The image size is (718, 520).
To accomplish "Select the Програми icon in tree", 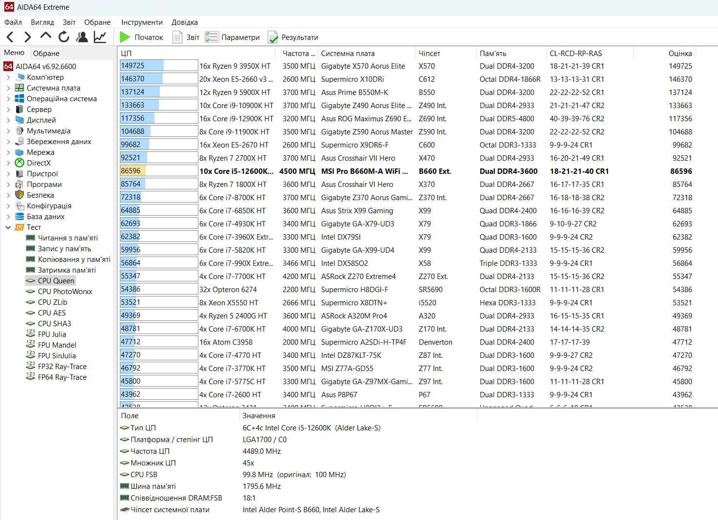I will [x=19, y=185].
